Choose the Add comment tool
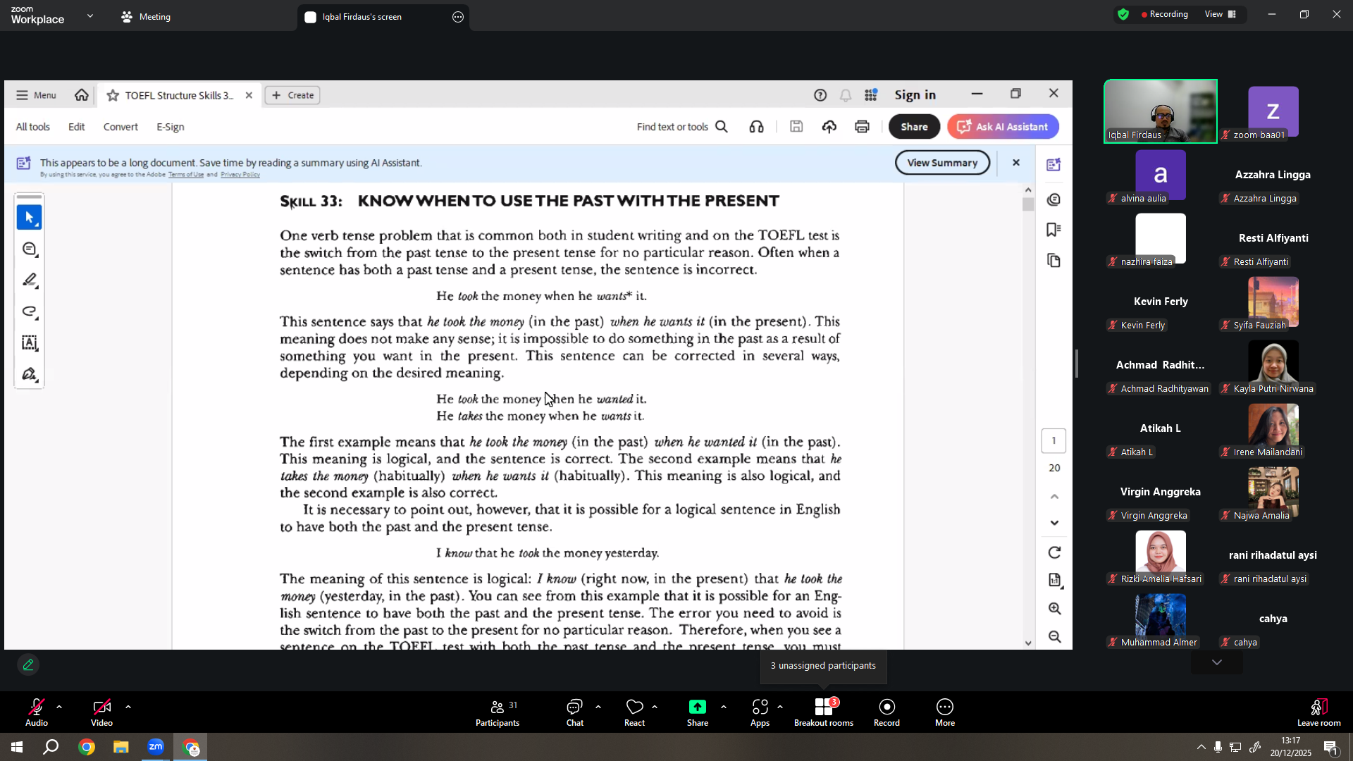The image size is (1353, 761). [x=29, y=249]
